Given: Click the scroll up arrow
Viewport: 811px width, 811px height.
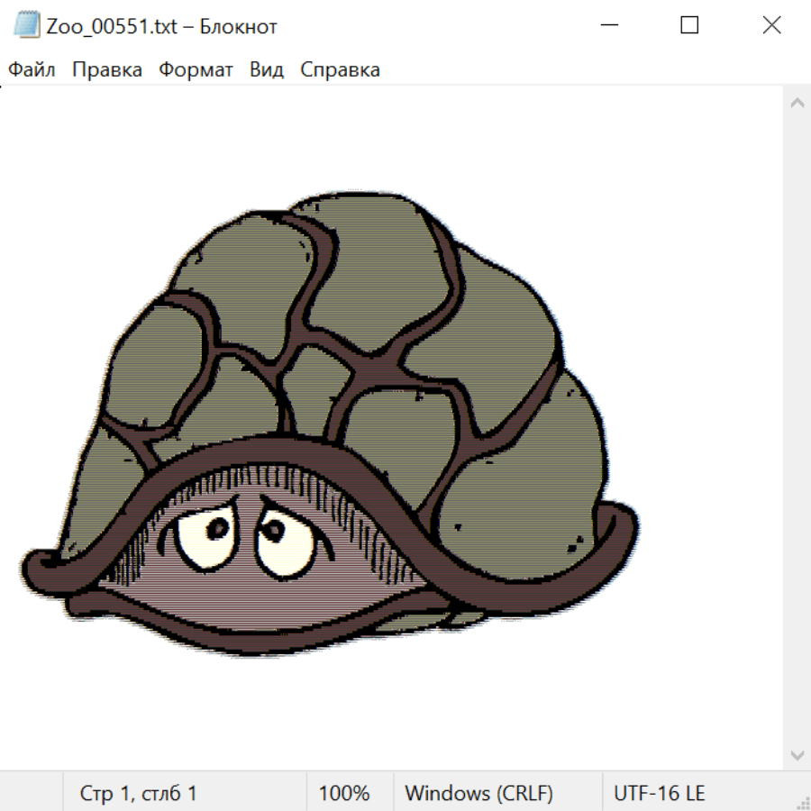Looking at the screenshot, I should click(797, 104).
